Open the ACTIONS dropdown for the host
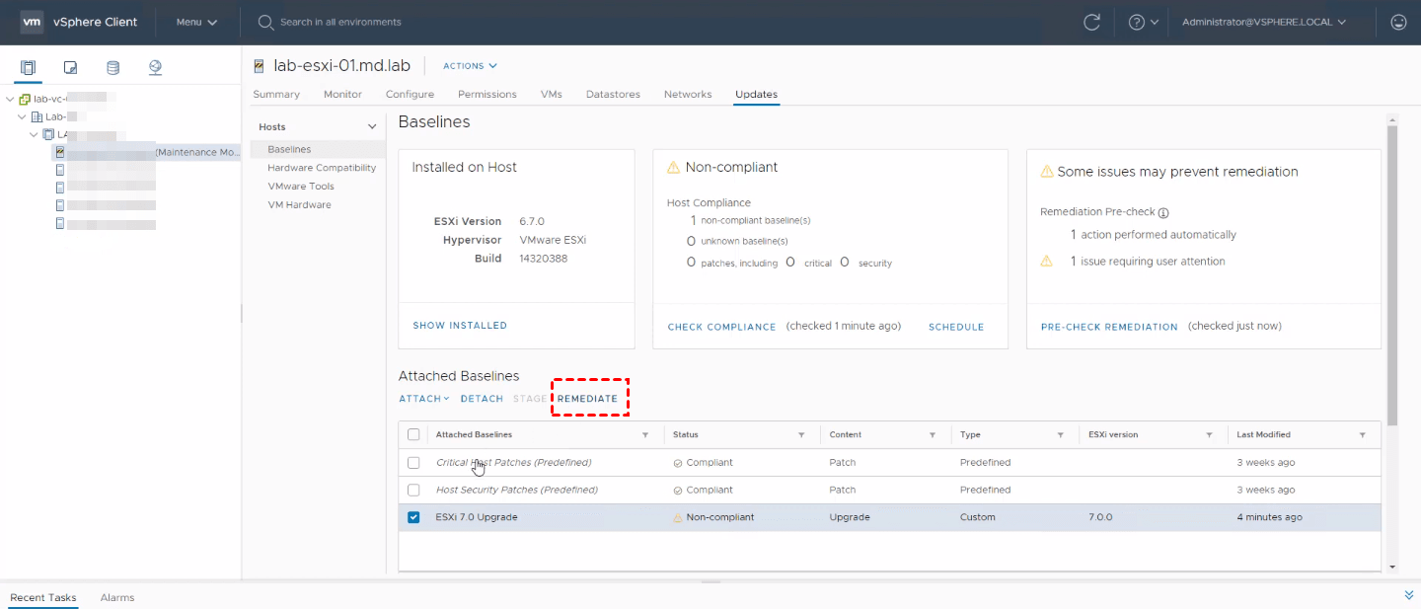This screenshot has width=1421, height=609. (470, 66)
